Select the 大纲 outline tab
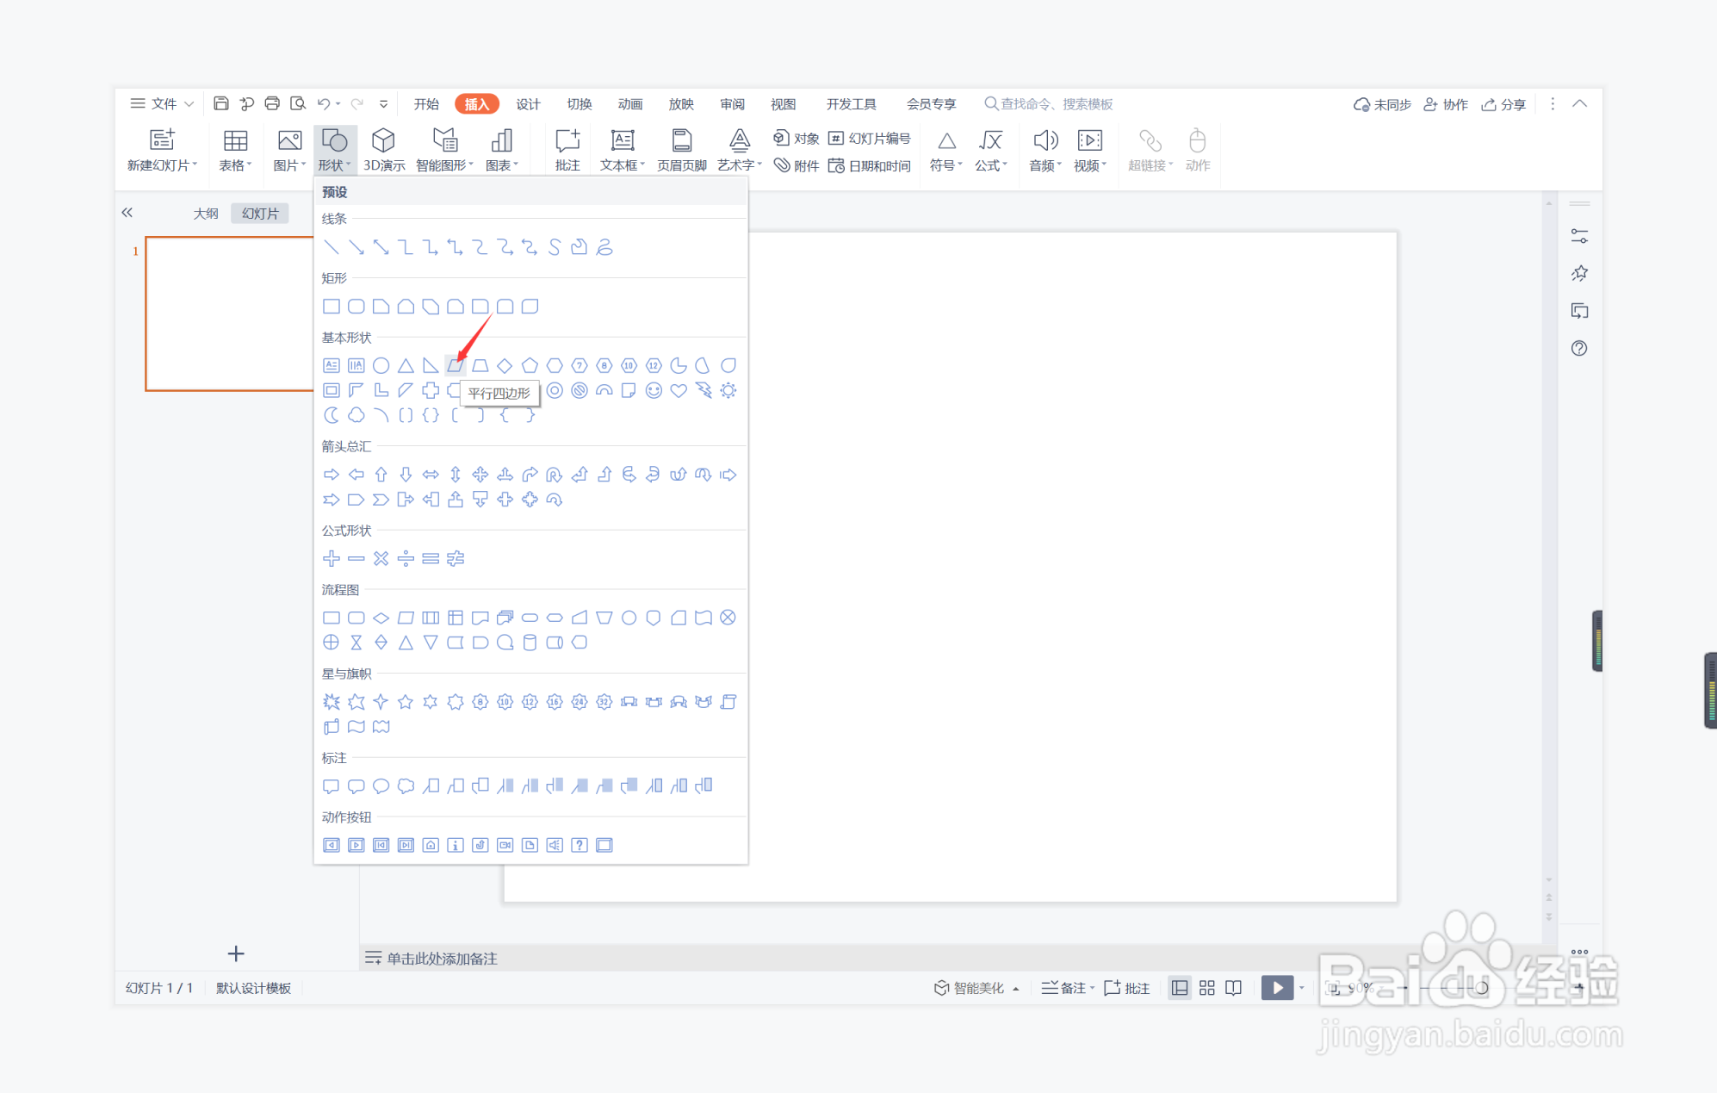This screenshot has width=1717, height=1093. pyautogui.click(x=206, y=213)
